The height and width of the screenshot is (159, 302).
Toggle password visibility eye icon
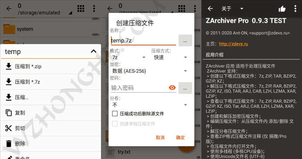point(172,88)
